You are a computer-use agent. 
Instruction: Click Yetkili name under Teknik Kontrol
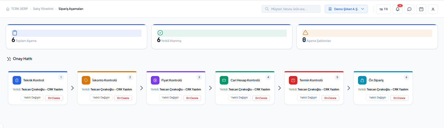(x=42, y=89)
